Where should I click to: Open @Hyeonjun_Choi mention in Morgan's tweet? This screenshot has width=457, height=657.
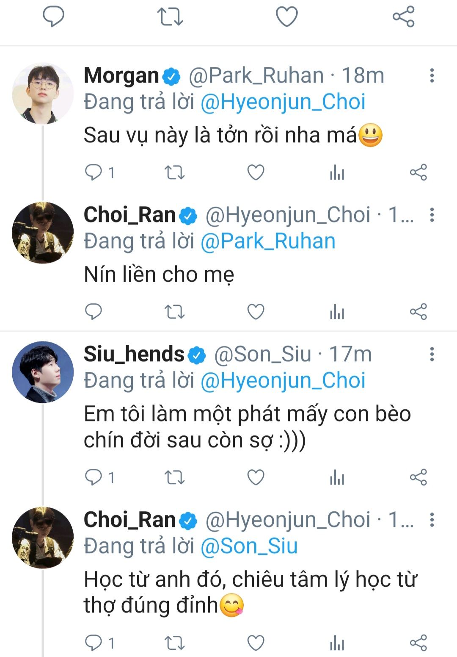coord(283,102)
